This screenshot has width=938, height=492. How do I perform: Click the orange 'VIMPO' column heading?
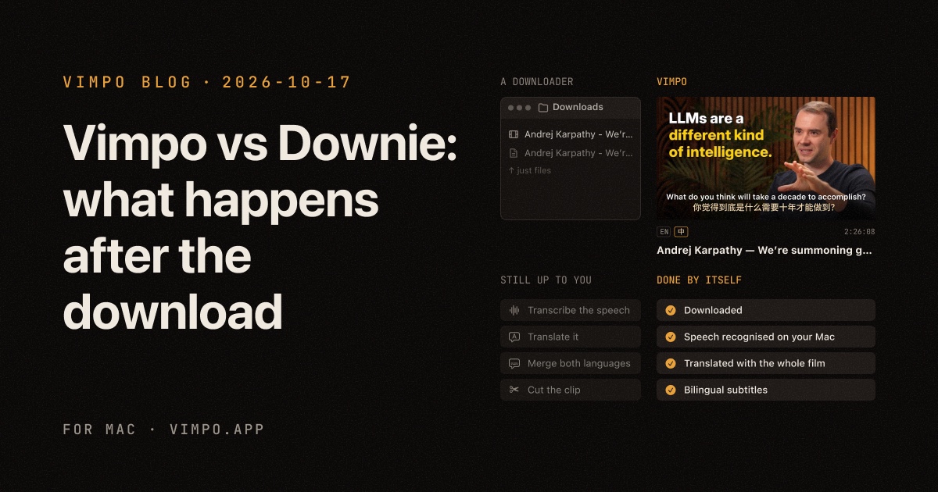[x=672, y=81]
